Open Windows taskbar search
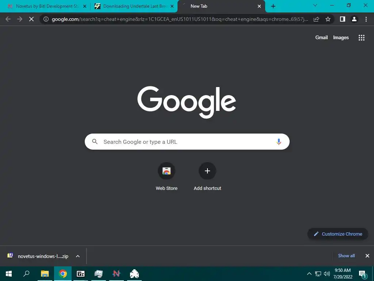374x281 pixels. (x=26, y=274)
